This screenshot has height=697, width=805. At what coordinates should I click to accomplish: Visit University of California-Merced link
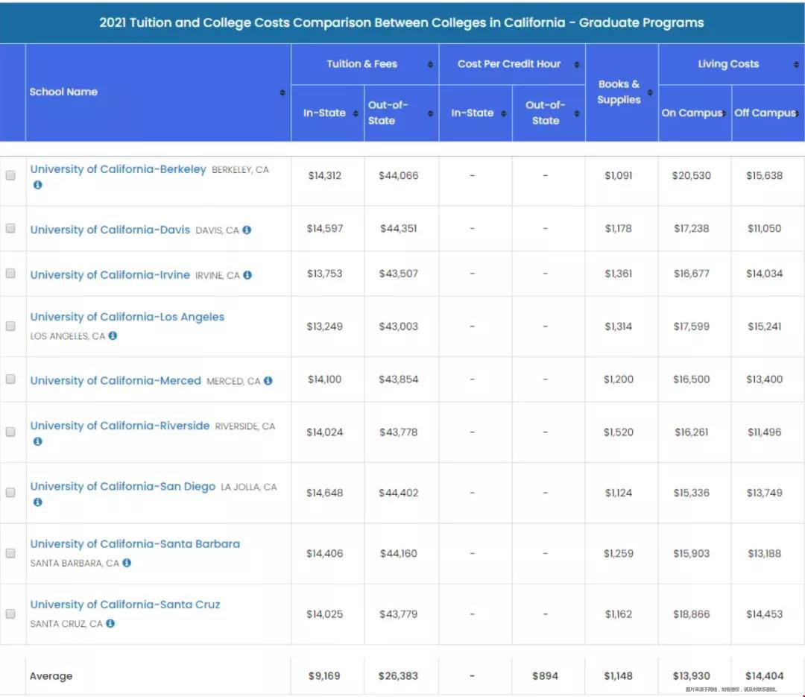pyautogui.click(x=116, y=381)
